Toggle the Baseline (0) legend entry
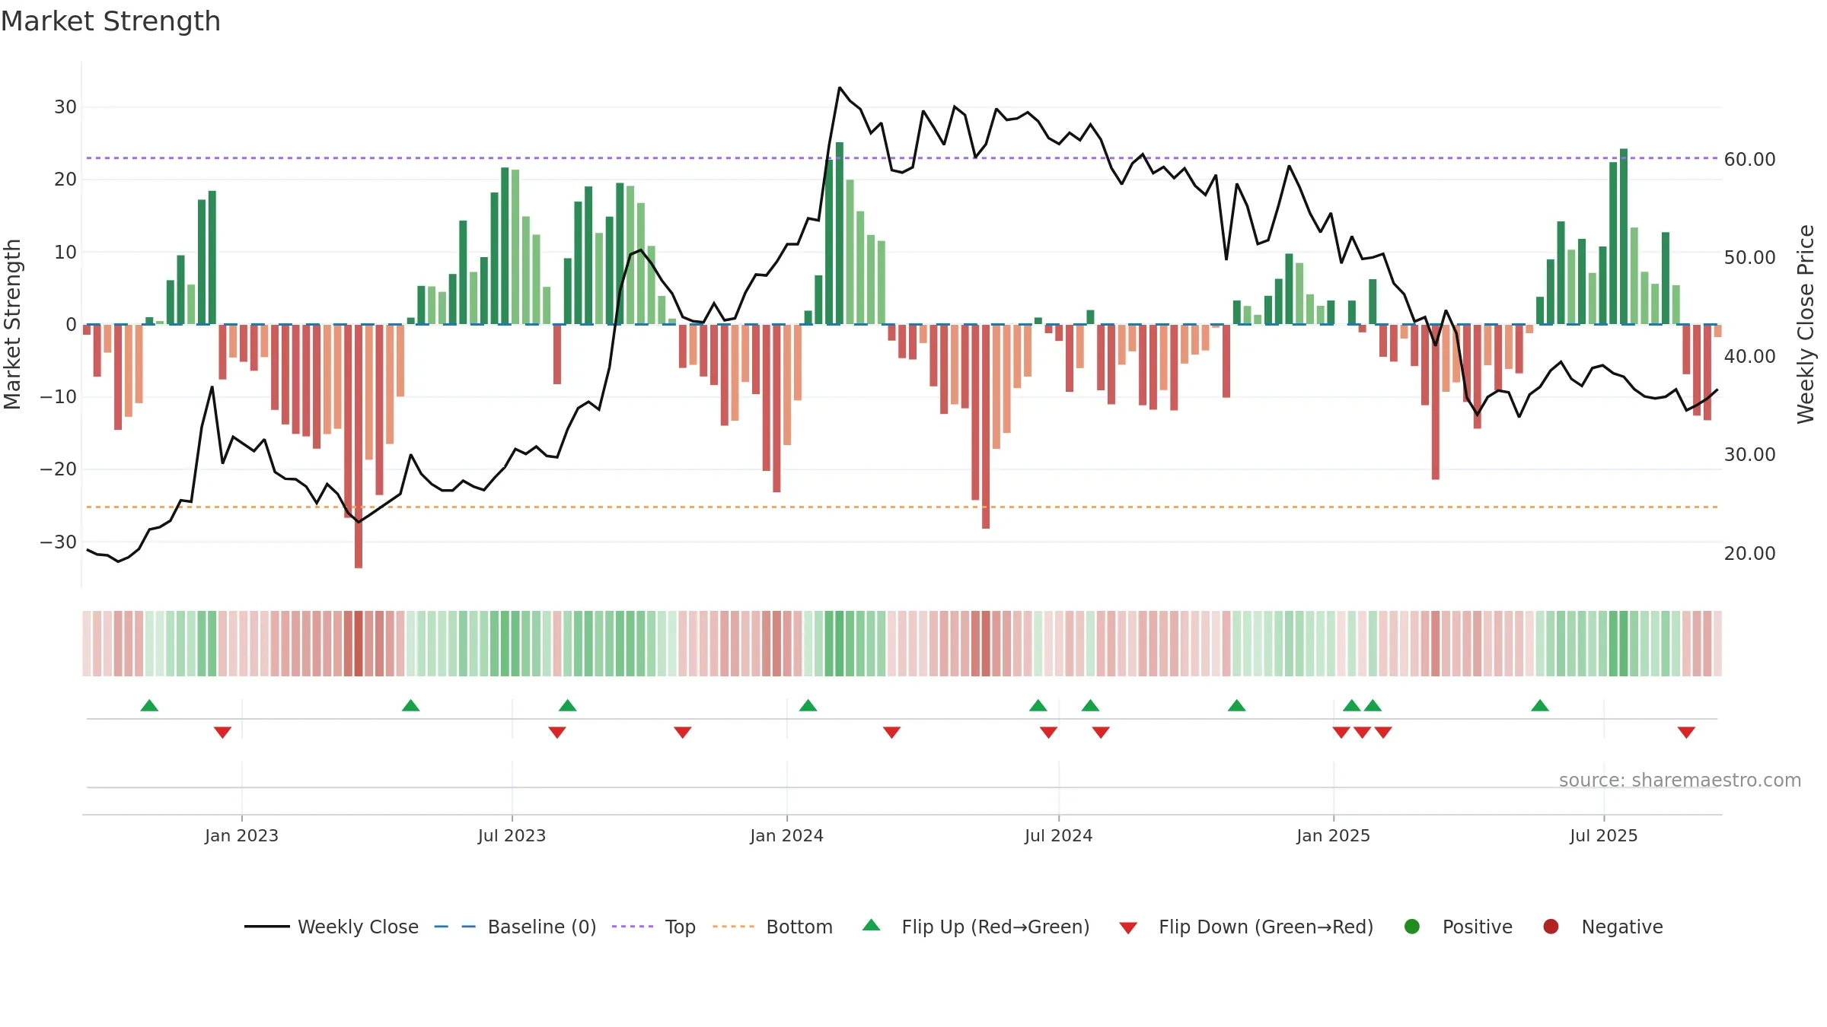Screen dimensions: 1827x1027 pyautogui.click(x=515, y=927)
